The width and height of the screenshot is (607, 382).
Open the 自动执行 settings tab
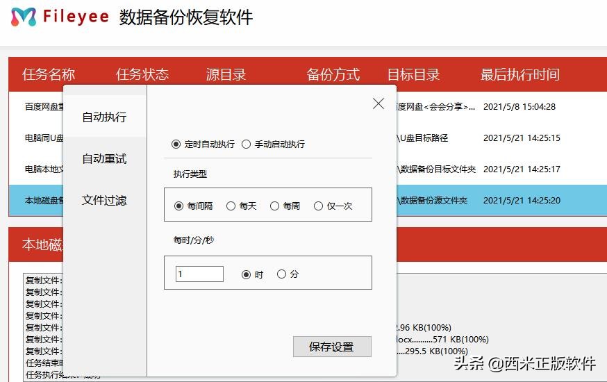(104, 117)
